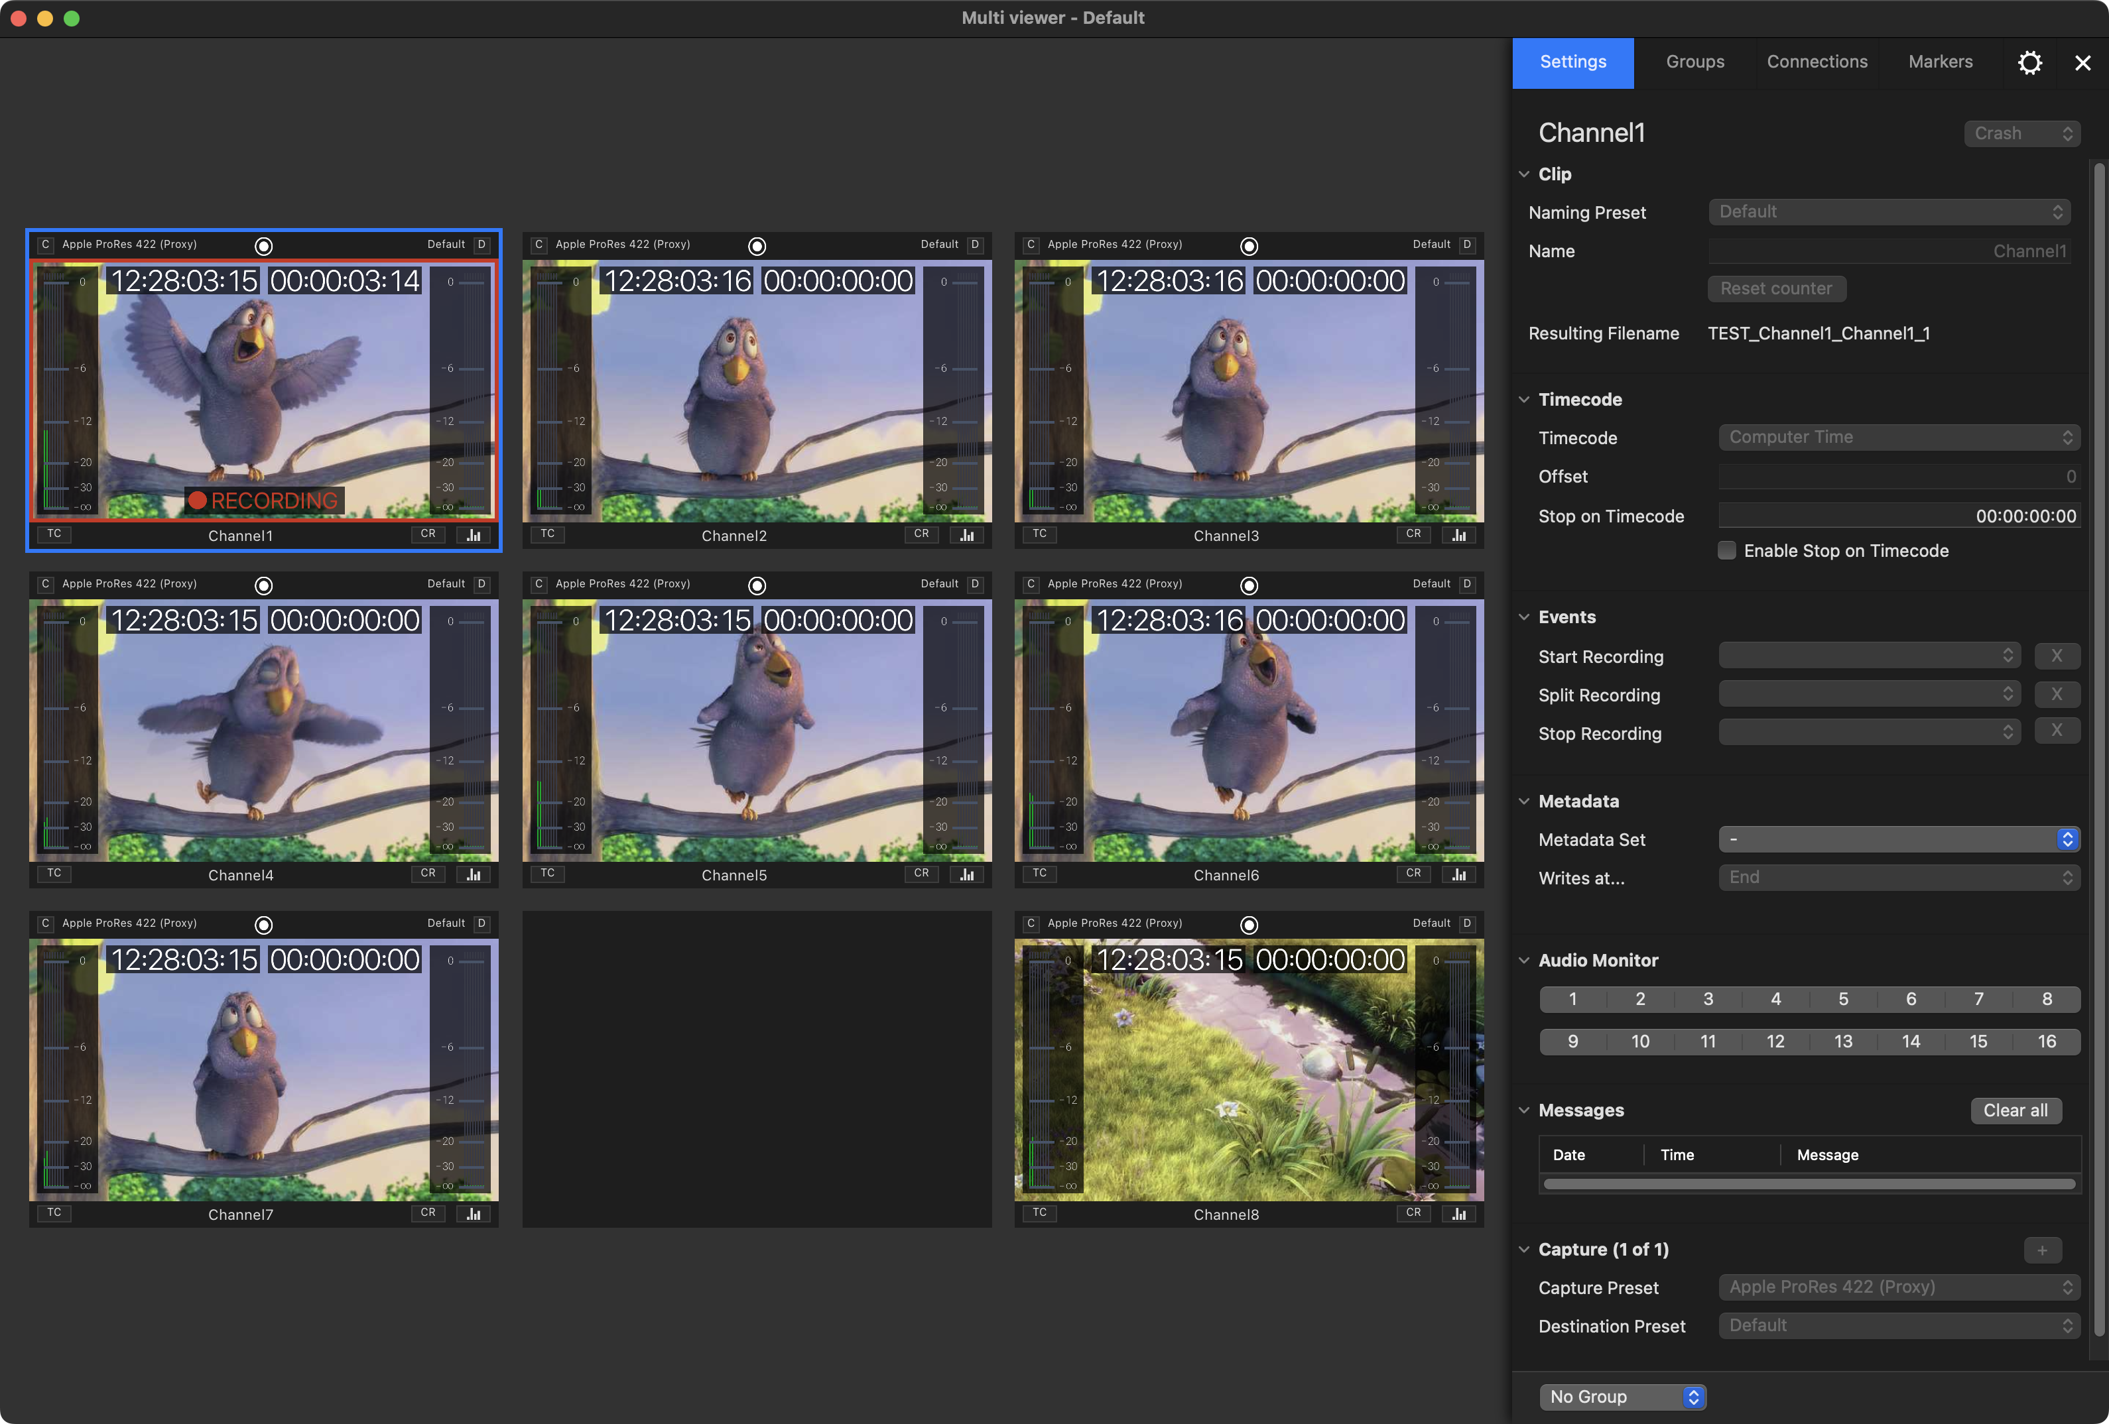Click Channel5 record indicator icon
2109x1424 pixels.
click(757, 585)
